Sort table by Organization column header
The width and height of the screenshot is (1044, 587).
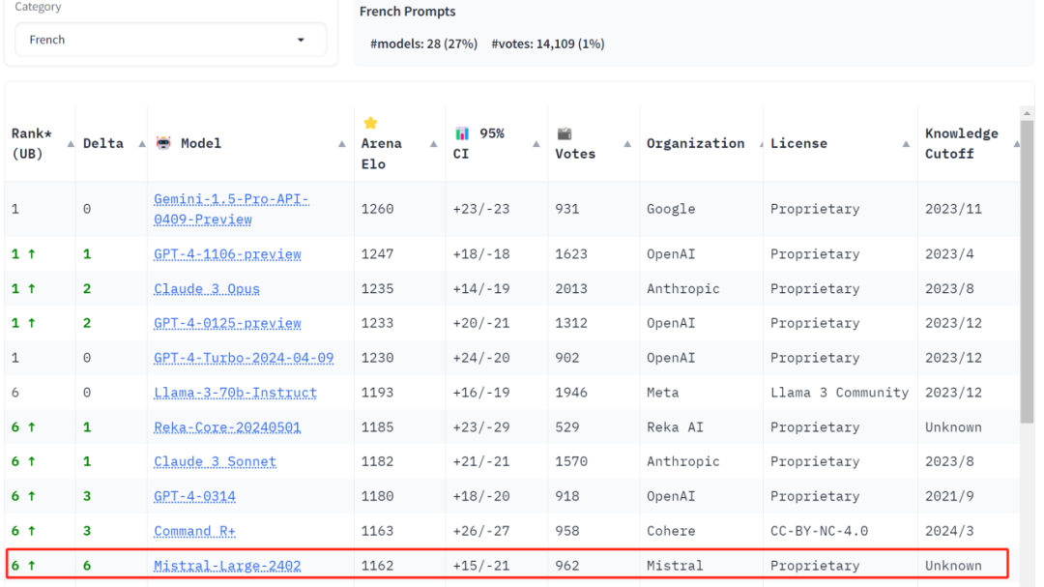coord(695,143)
